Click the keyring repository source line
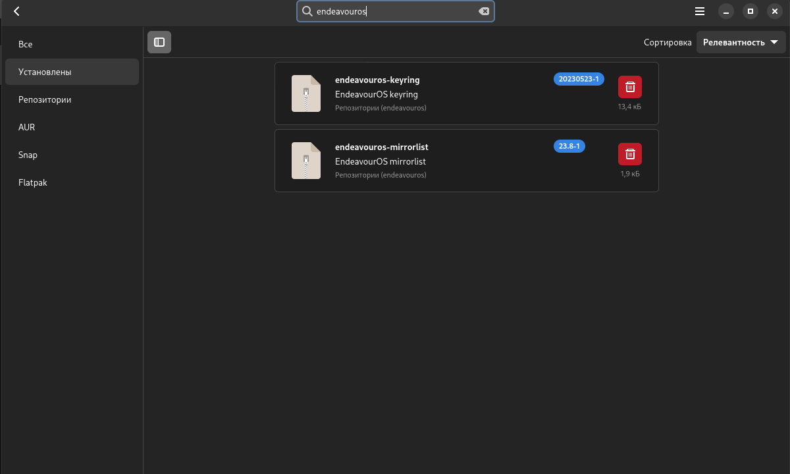Image resolution: width=790 pixels, height=474 pixels. point(381,108)
